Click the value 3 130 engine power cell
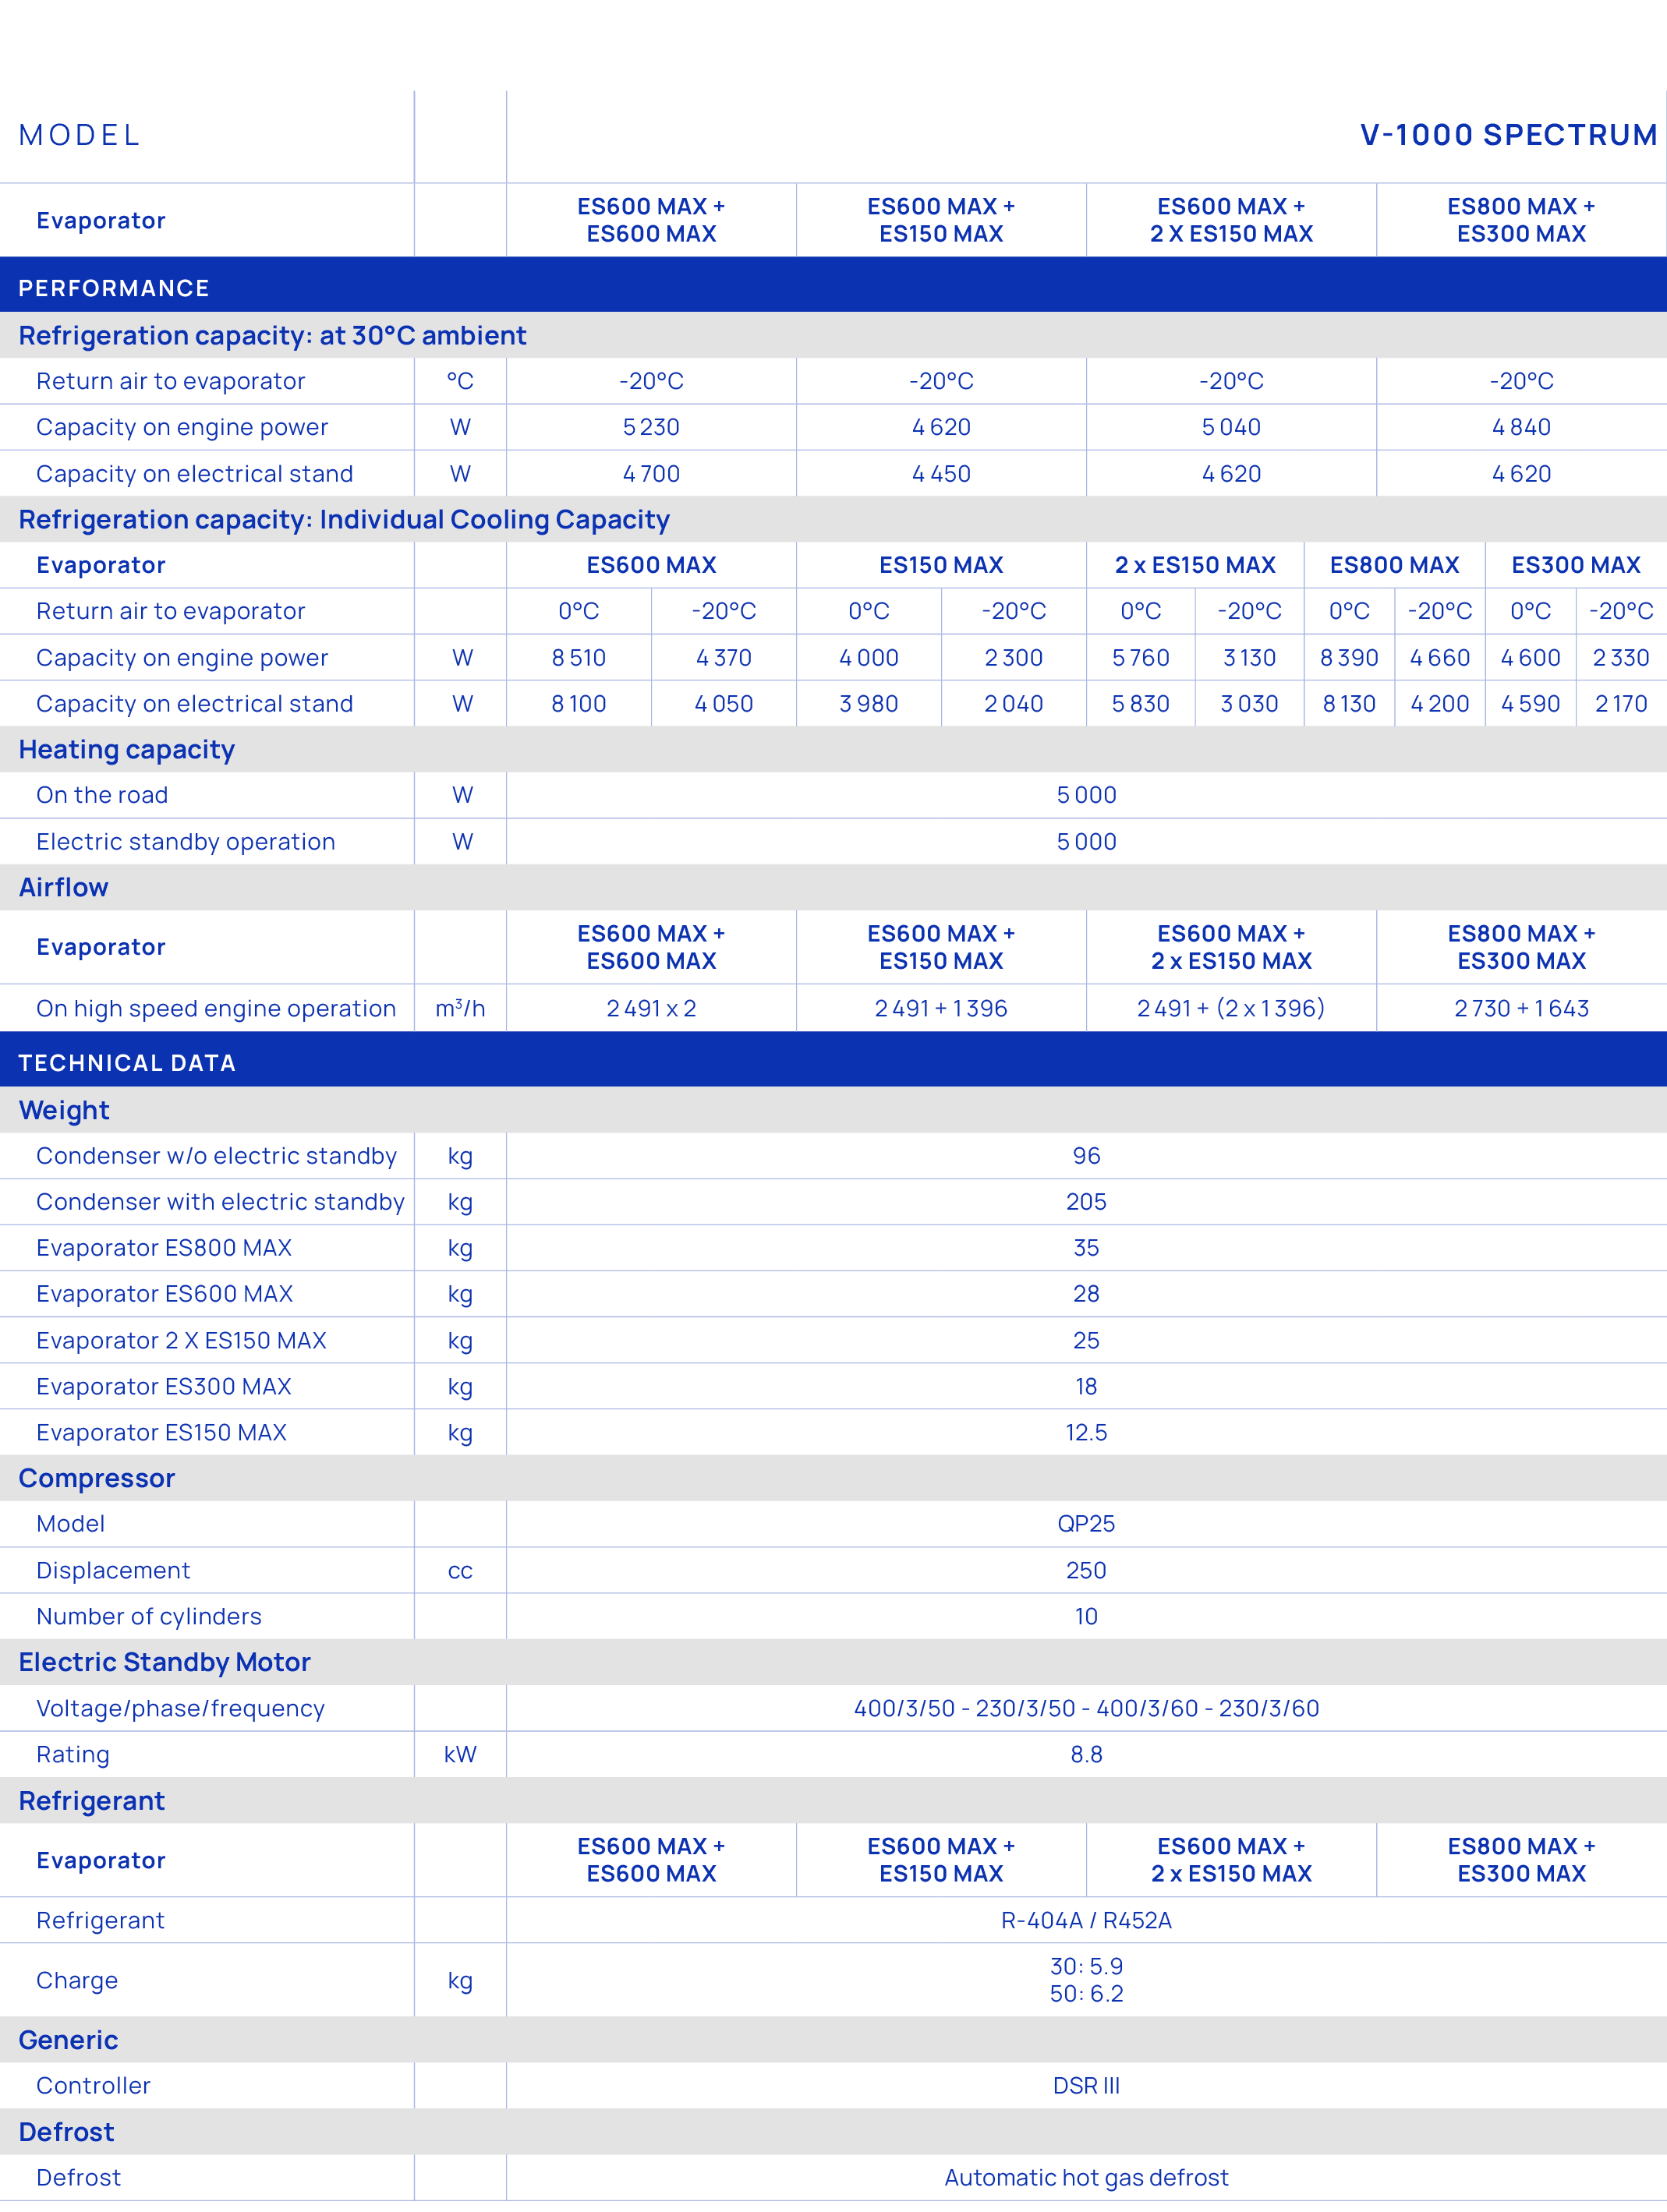Viewport: 1667px width, 2212px height. point(1250,658)
